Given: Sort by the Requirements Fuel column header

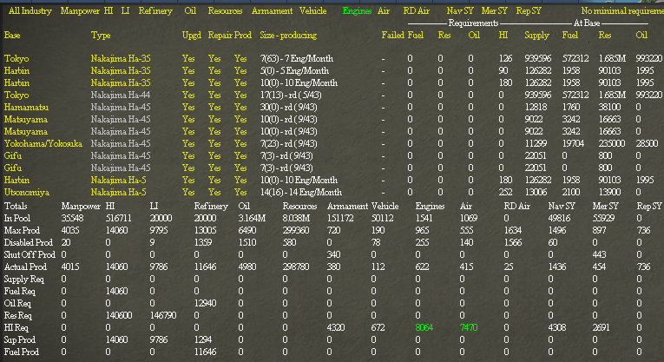Looking at the screenshot, I should [416, 35].
